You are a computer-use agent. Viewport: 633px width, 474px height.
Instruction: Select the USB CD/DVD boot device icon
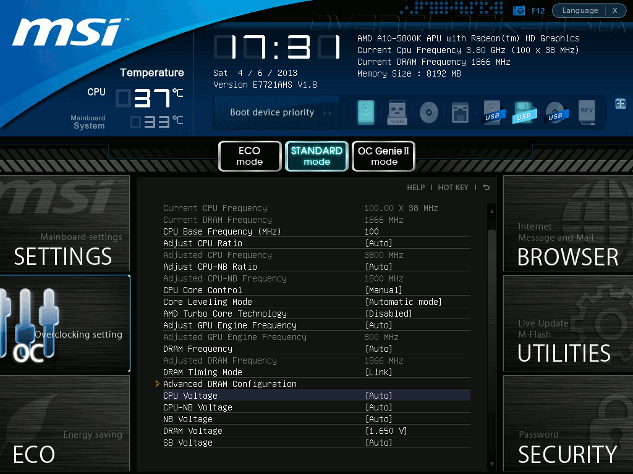click(556, 112)
